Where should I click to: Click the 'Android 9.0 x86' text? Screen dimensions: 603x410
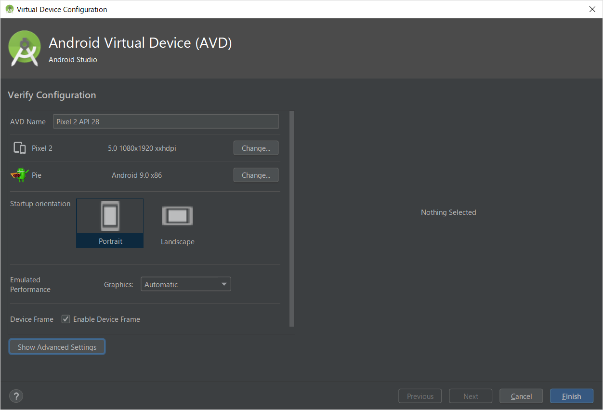pyautogui.click(x=137, y=175)
